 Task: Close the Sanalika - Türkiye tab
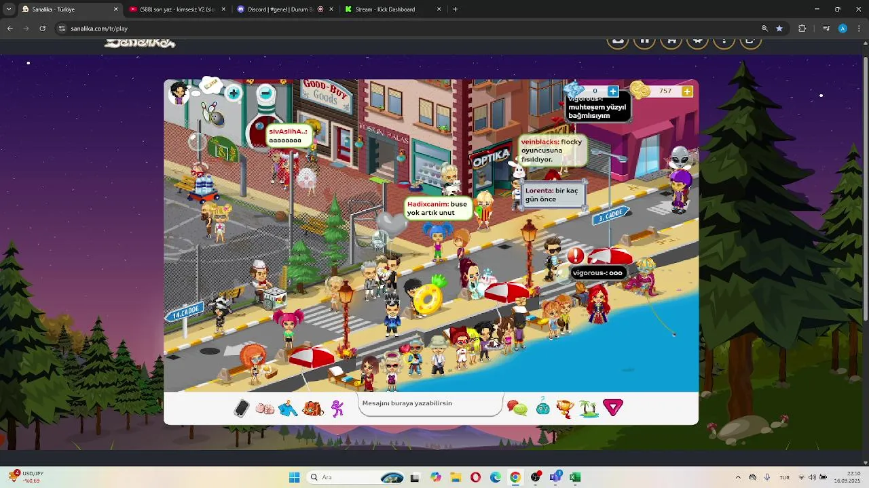tap(115, 9)
